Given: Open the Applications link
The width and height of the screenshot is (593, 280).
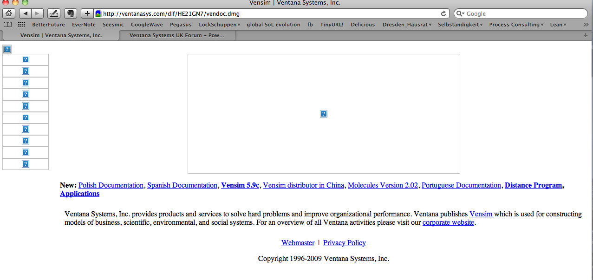Looking at the screenshot, I should point(79,194).
